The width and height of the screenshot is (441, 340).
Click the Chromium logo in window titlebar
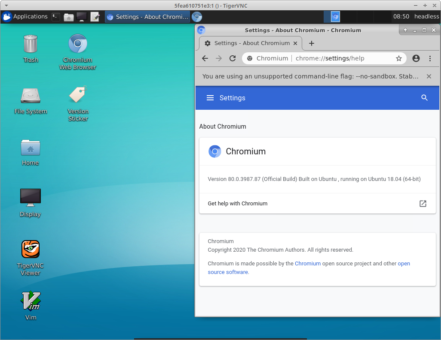tap(201, 30)
